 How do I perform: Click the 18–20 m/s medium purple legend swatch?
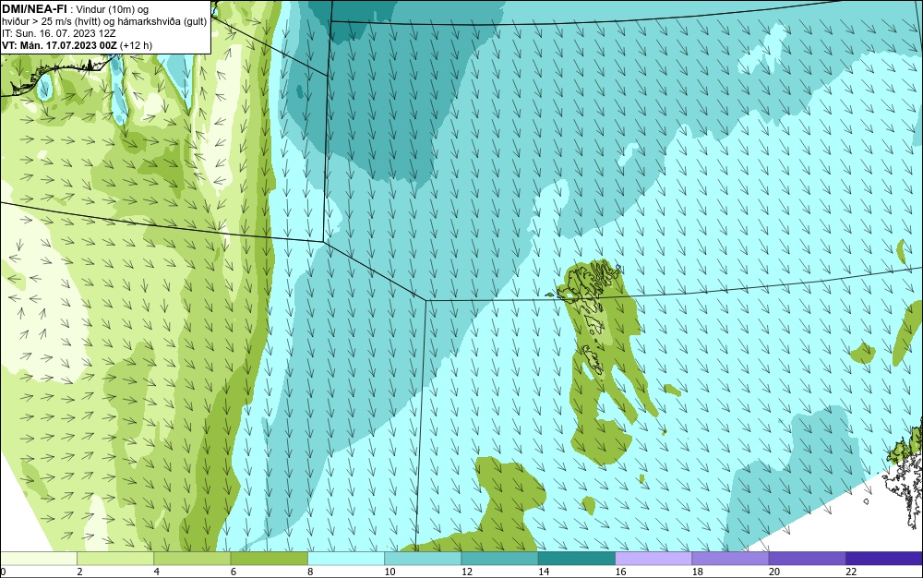(x=730, y=559)
